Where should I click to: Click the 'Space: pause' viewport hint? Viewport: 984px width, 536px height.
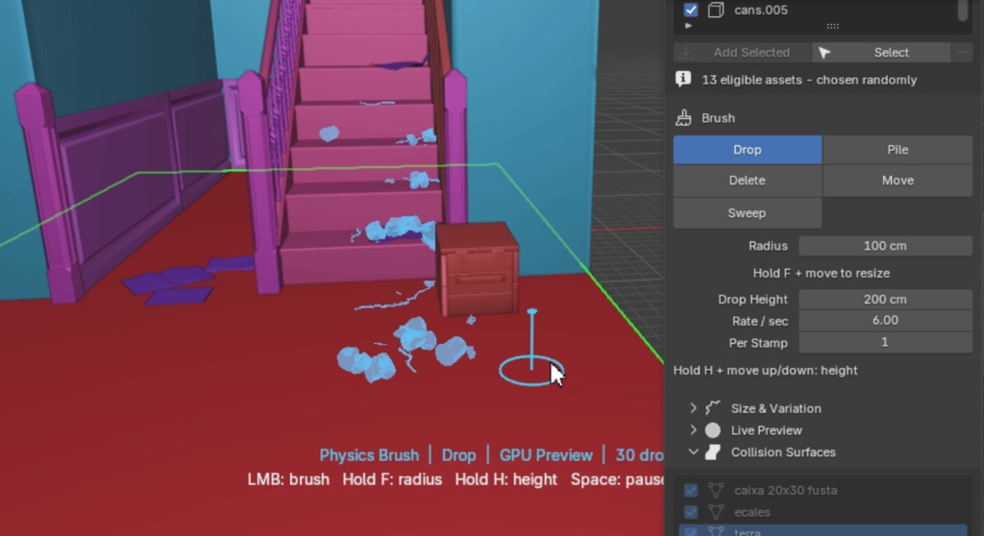tap(617, 479)
